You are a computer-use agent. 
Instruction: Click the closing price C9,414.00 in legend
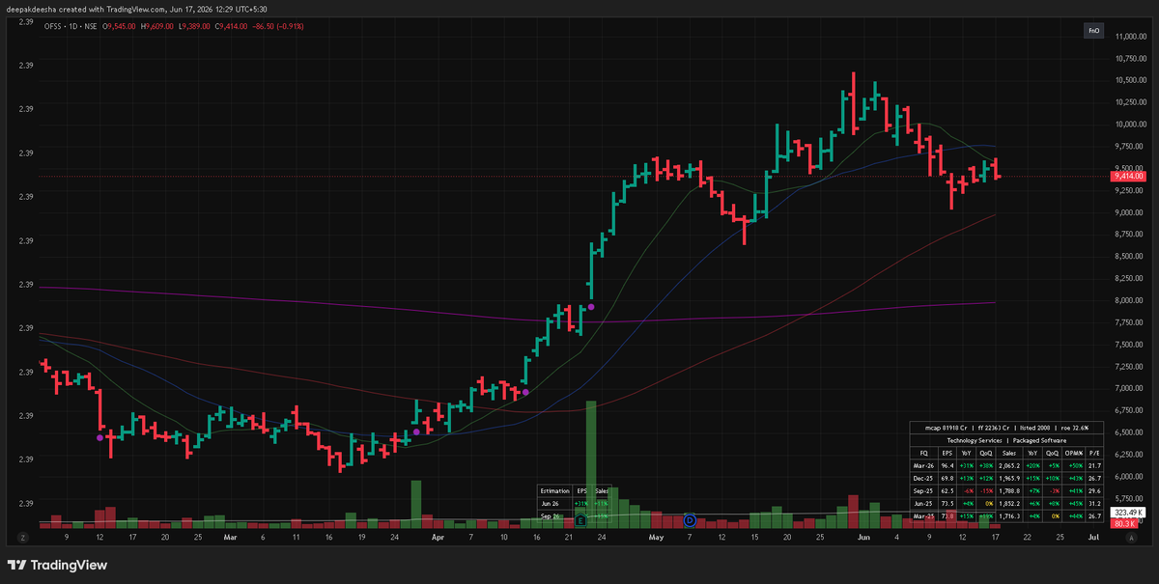coord(232,26)
